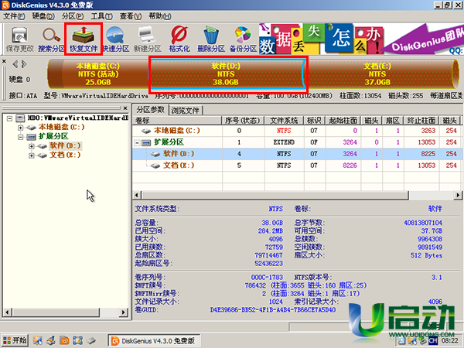The height and width of the screenshot is (348, 464).
Task: Click the tree panel's right scroll arrow
Action: point(124,312)
